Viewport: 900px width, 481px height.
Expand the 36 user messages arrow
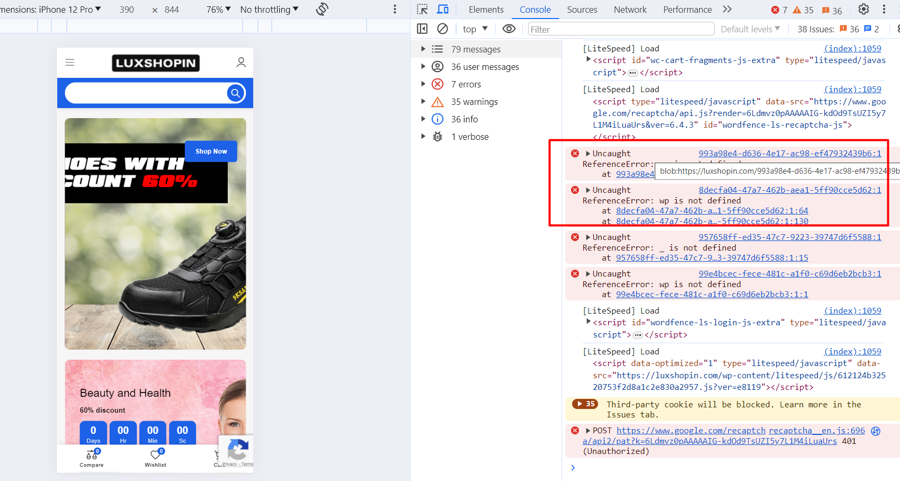pyautogui.click(x=423, y=66)
